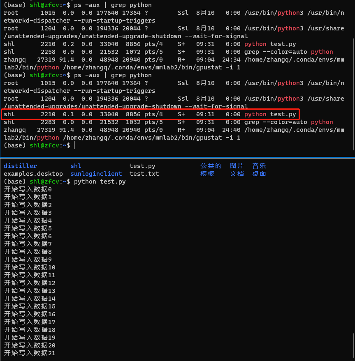Select output line '开始写入数据19'

click(x=30, y=338)
